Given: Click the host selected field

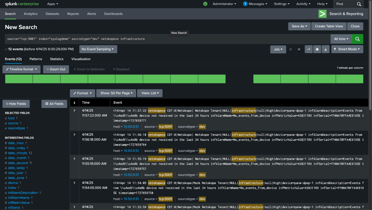Looking at the screenshot, I should coord(11,118).
